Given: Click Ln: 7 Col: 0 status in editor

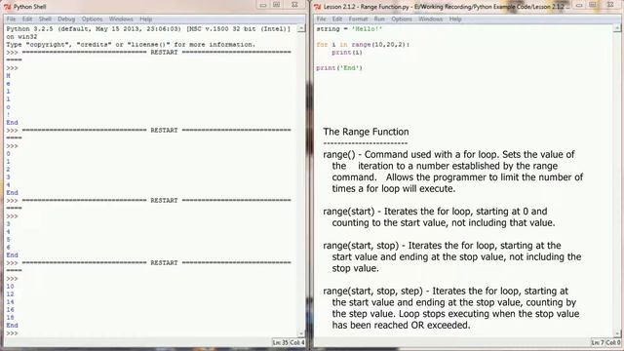Looking at the screenshot, I should [606, 342].
